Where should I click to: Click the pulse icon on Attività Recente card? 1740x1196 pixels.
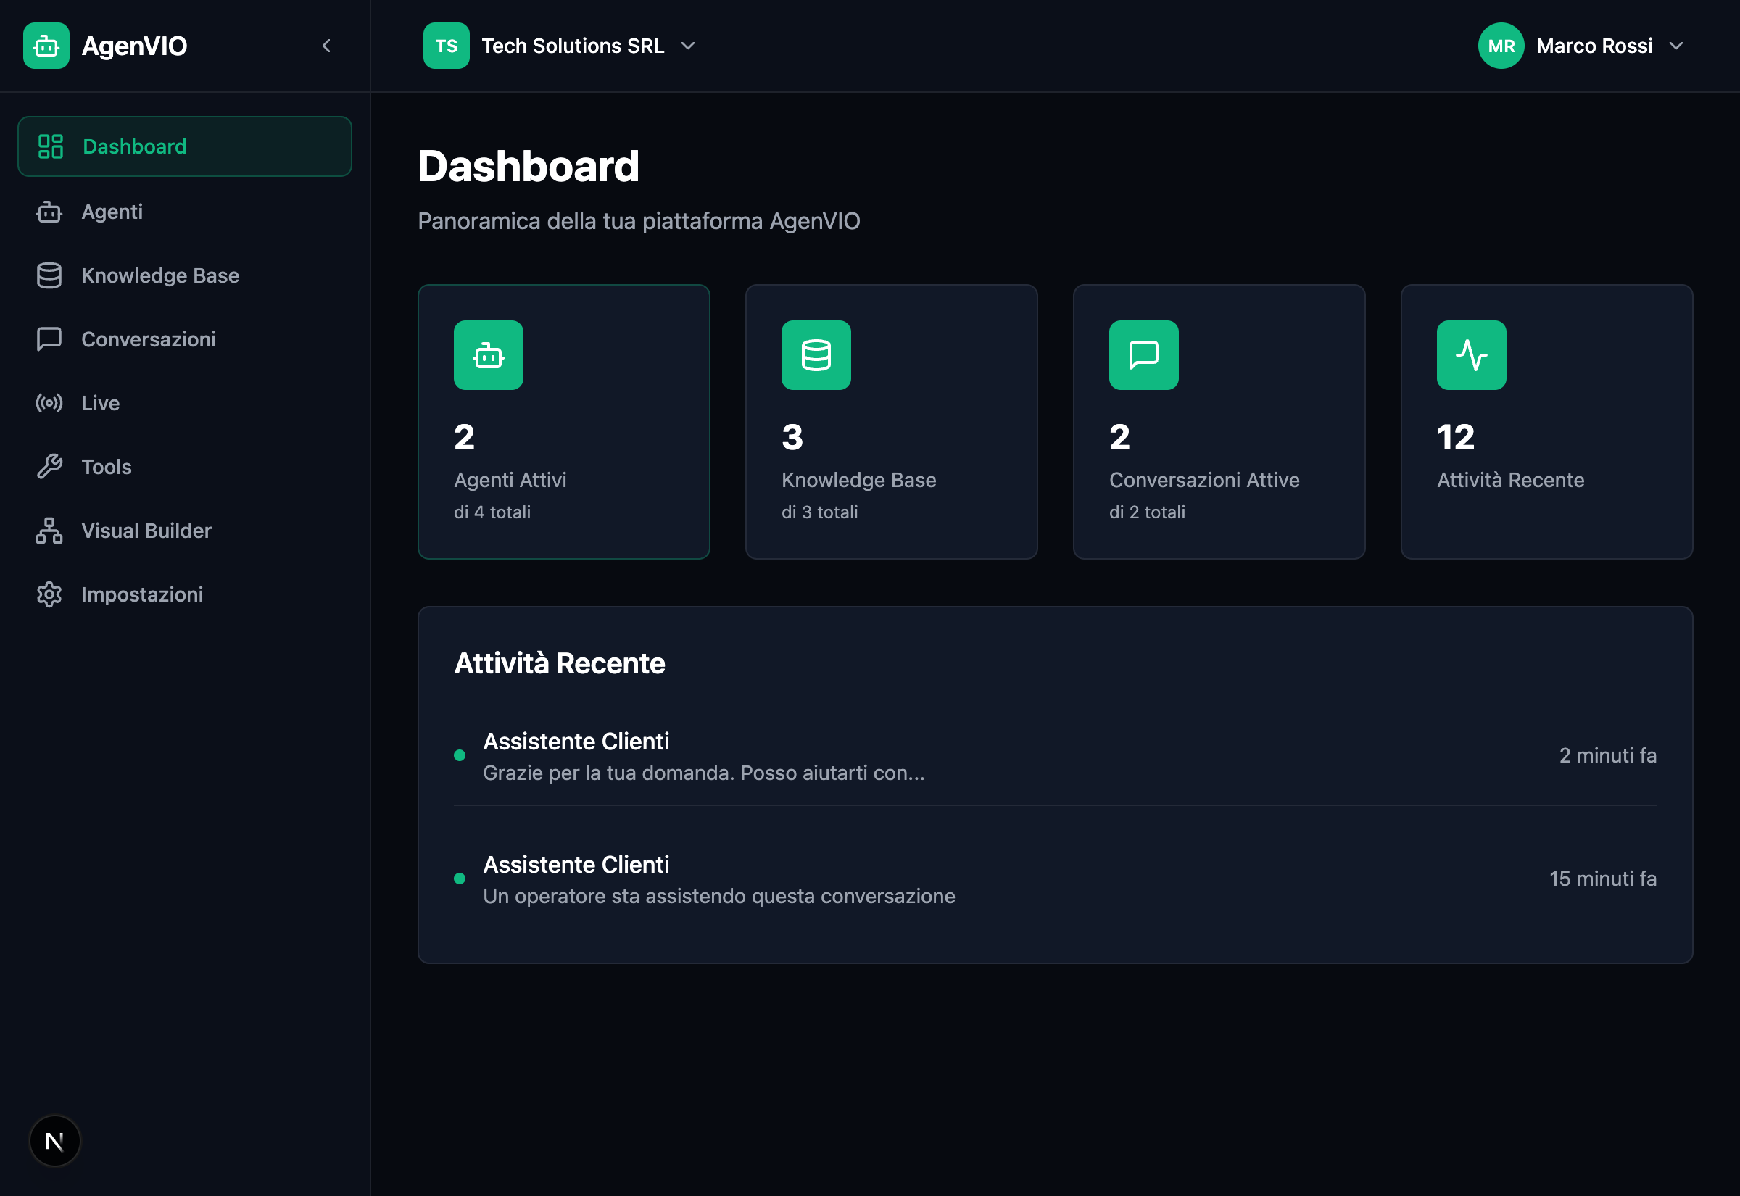pos(1471,355)
